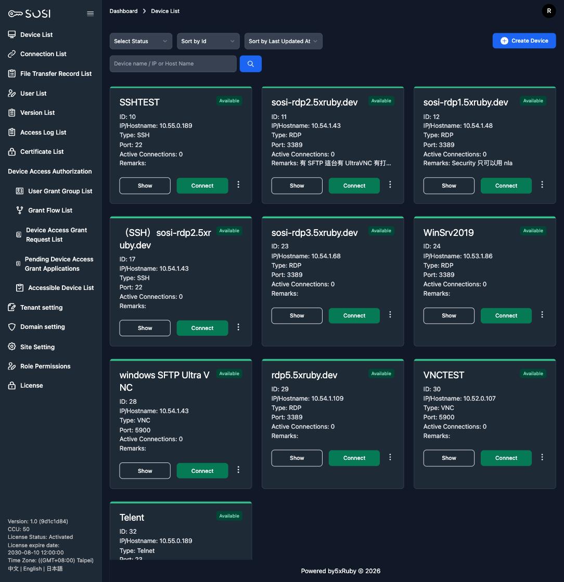The image size is (564, 582).
Task: Click the Accessible Device List check icon
Action: pos(20,288)
